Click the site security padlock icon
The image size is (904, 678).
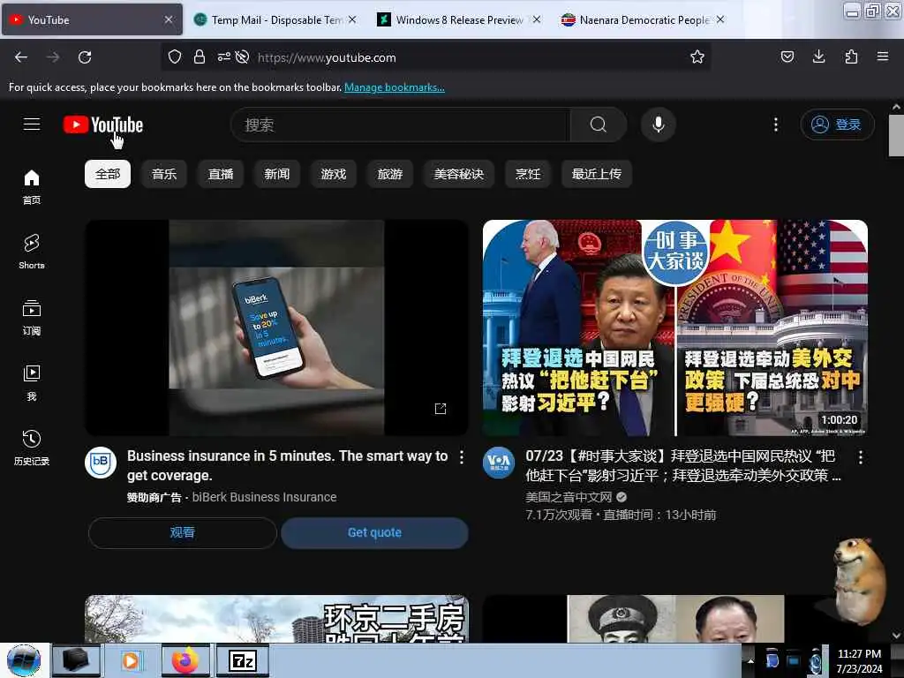(x=200, y=57)
